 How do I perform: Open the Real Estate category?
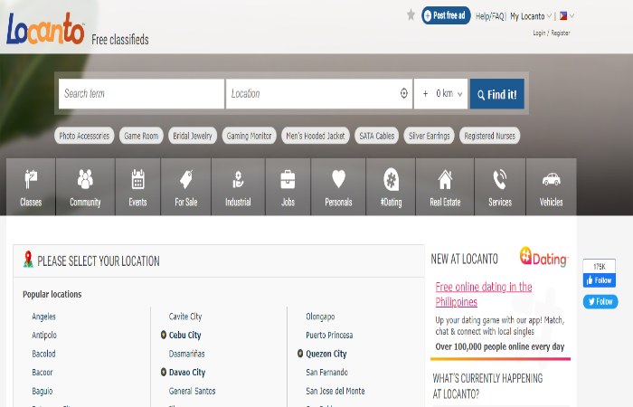445,187
